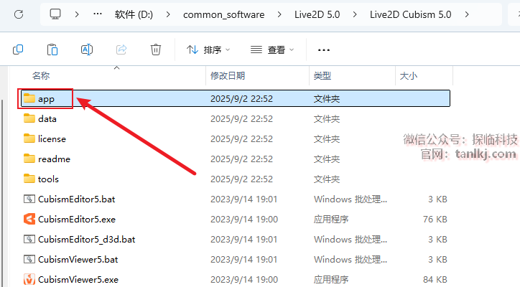The height and width of the screenshot is (287, 520).
Task: Click the Copy toolbar icon
Action: coord(18,50)
